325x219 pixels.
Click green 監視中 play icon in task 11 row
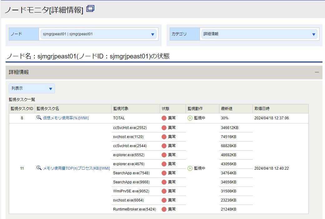click(x=190, y=168)
